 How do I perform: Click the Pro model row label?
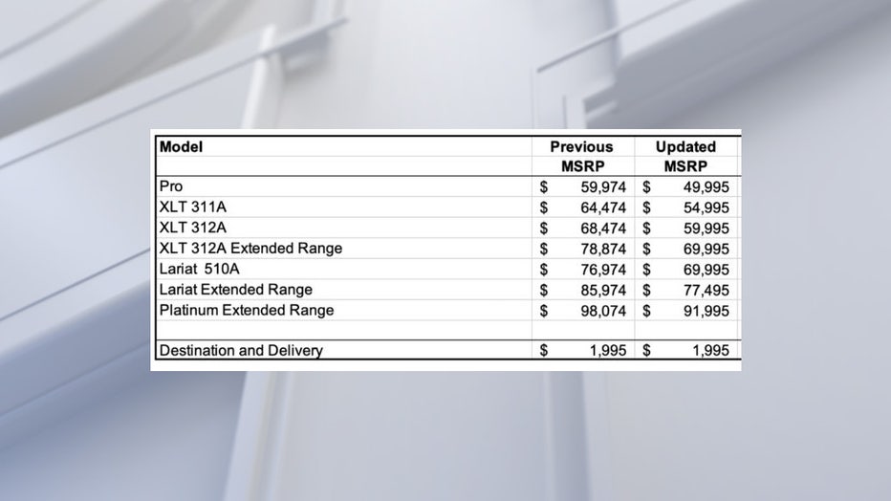(171, 186)
